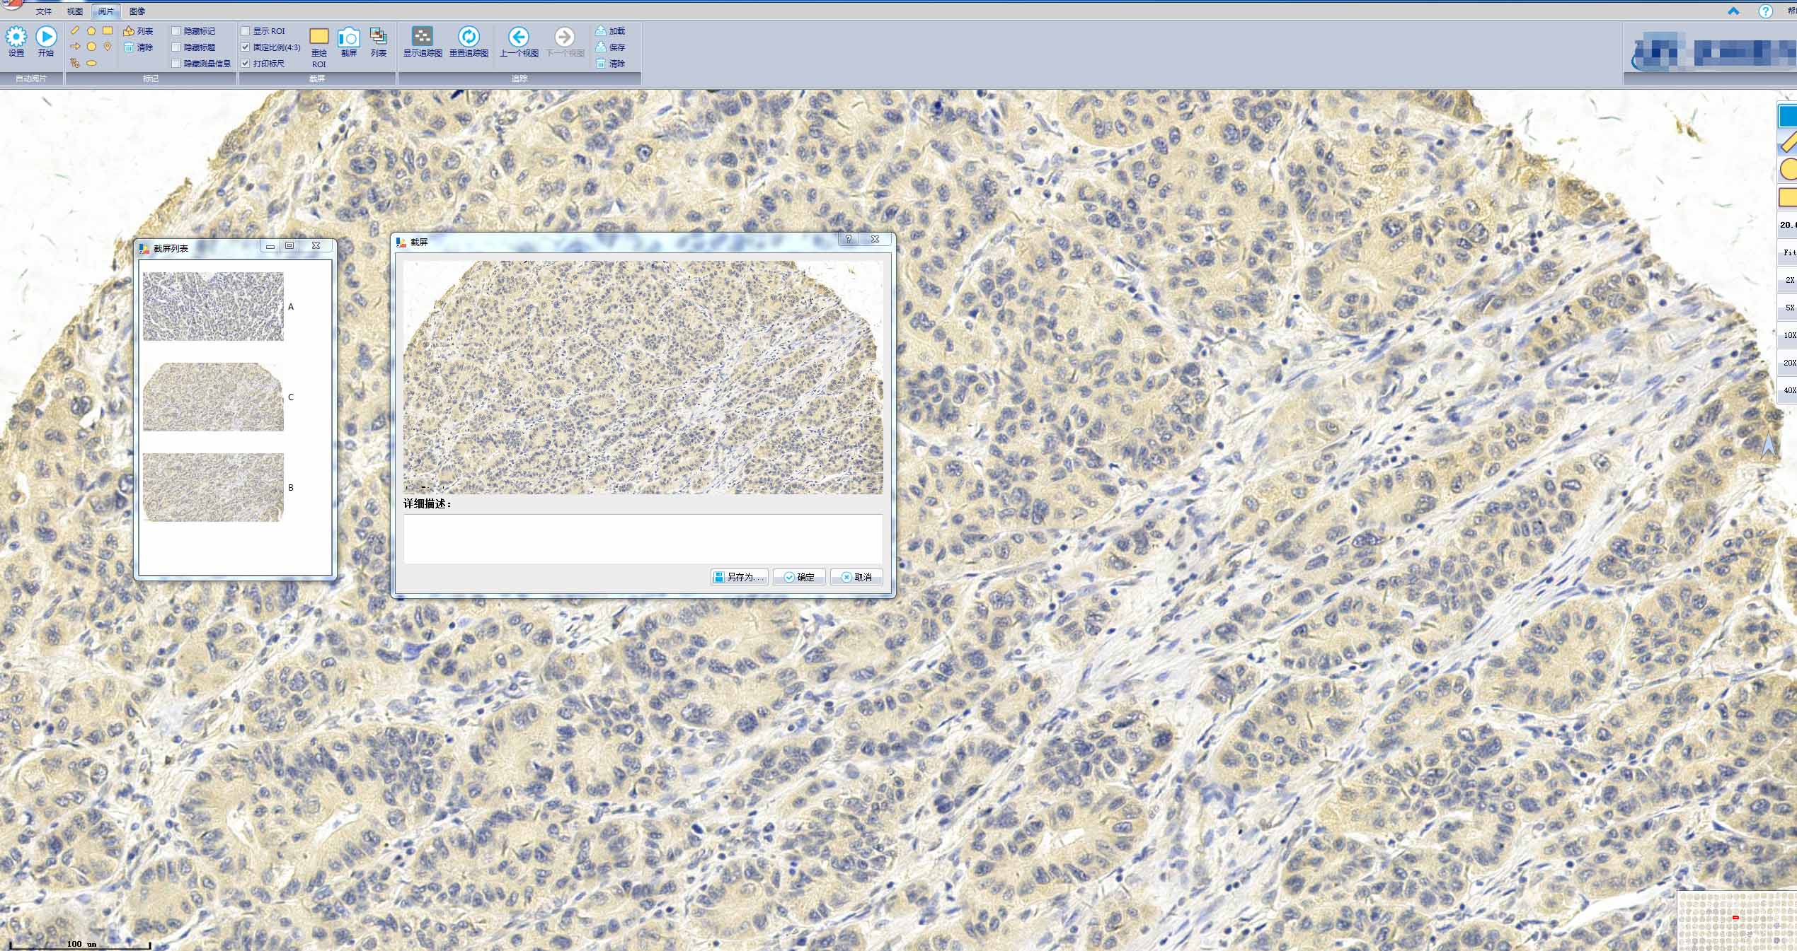Click the help button in 截屏 dialog
Image resolution: width=1797 pixels, height=951 pixels.
pyautogui.click(x=848, y=239)
